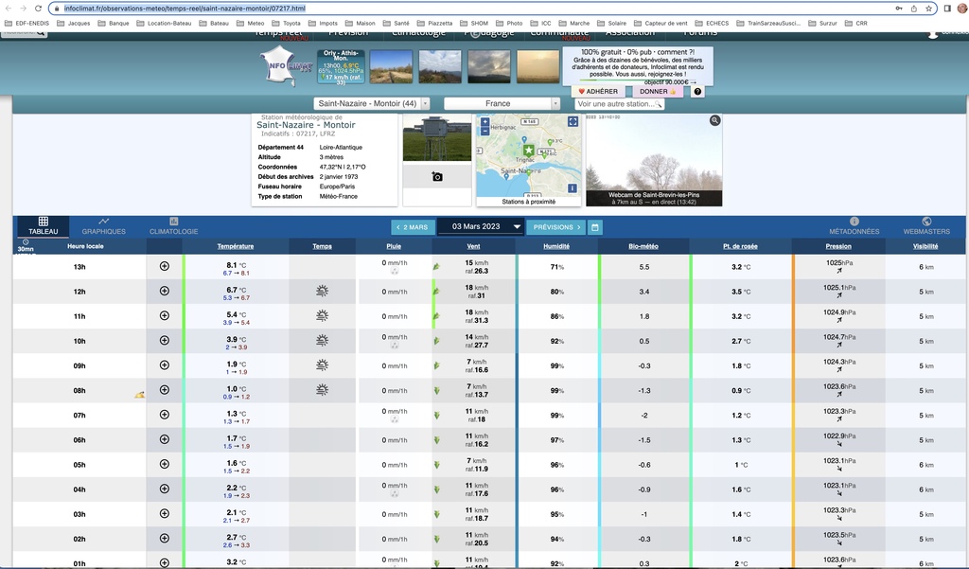Open the Location-Bateau bookmark folder
This screenshot has width=969, height=569.
tap(164, 23)
